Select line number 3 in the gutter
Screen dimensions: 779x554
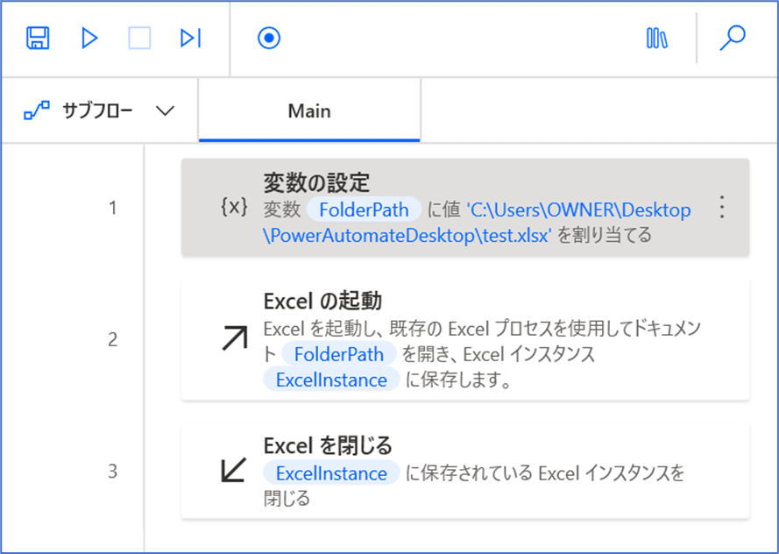[113, 471]
